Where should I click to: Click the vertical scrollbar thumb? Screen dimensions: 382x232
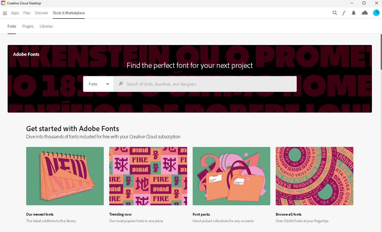(381, 52)
